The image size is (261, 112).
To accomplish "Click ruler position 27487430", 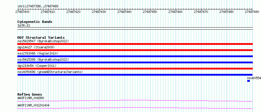I will click(x=99, y=12).
